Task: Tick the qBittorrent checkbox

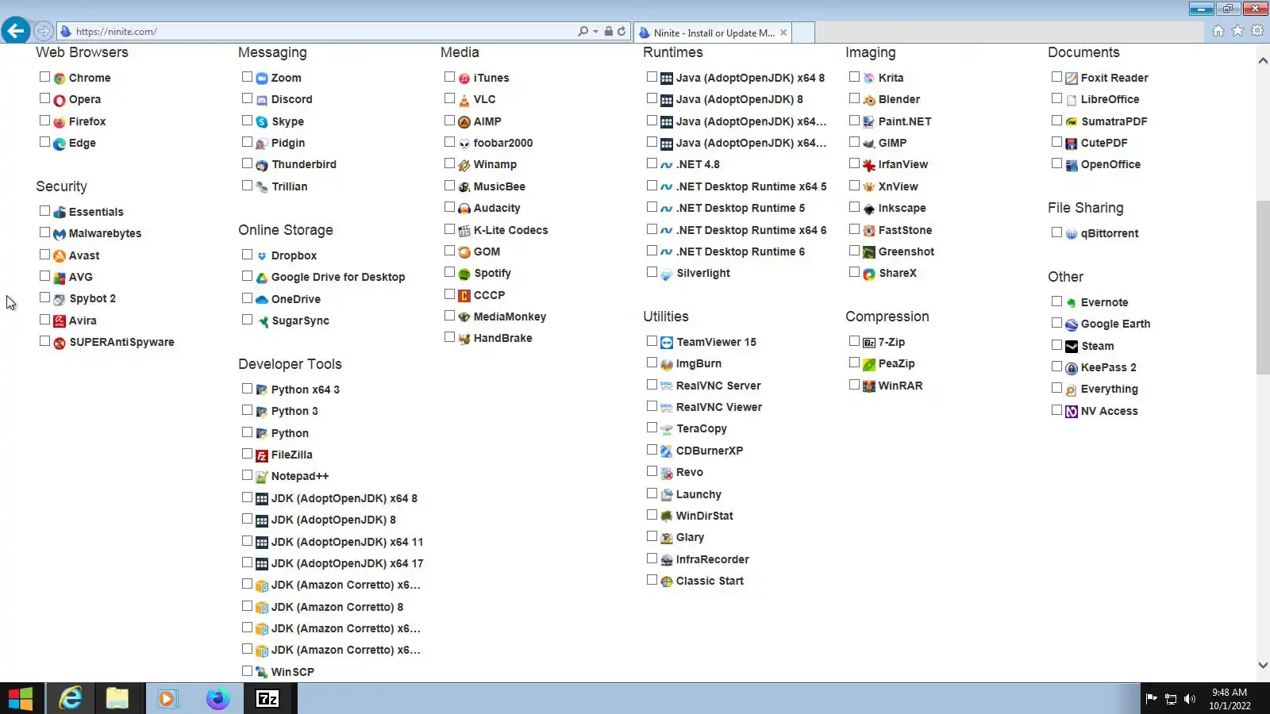Action: tap(1057, 232)
